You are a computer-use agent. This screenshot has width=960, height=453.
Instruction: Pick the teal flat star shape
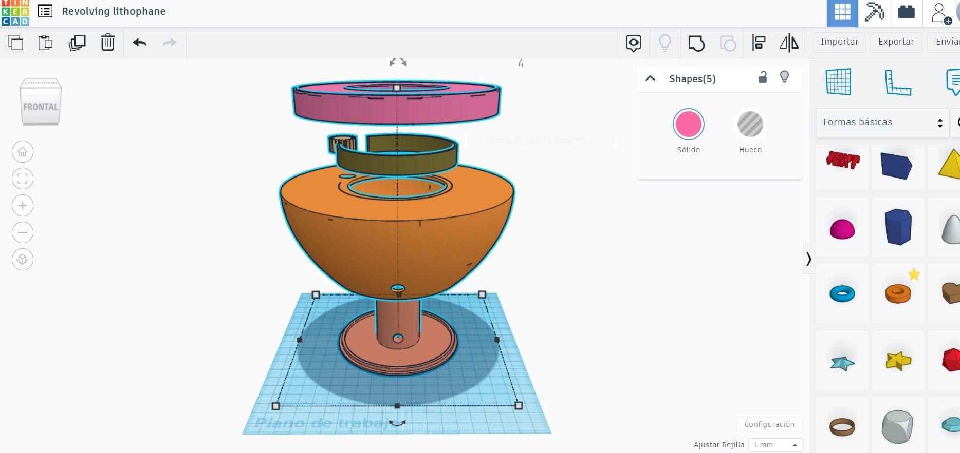pos(842,363)
